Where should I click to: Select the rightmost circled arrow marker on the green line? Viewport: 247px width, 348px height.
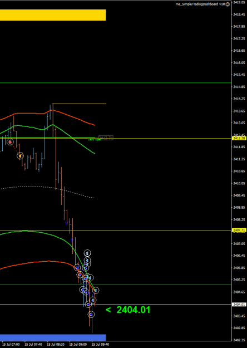point(96,290)
